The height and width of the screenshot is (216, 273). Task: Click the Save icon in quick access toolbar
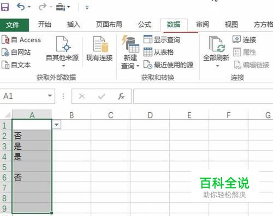click(4, 7)
